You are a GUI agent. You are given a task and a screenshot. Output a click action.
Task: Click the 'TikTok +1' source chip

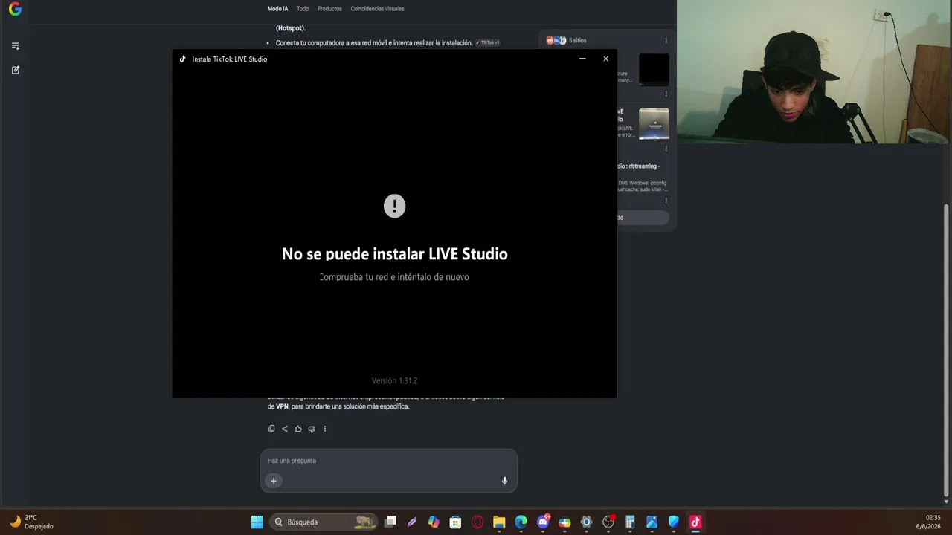tap(488, 43)
